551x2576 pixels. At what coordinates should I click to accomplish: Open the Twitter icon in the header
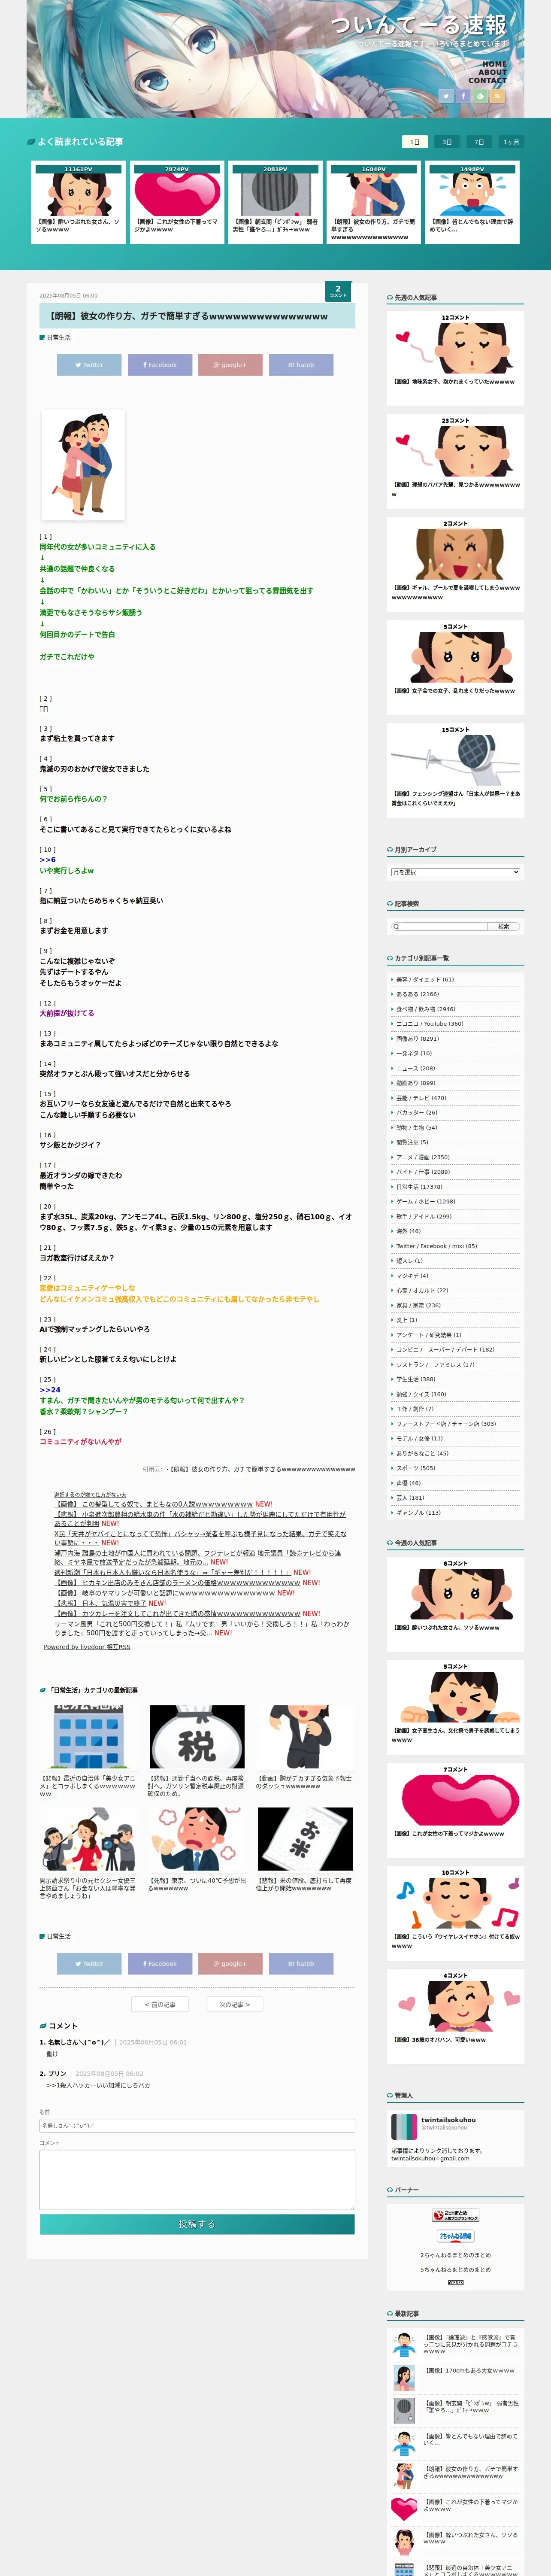pyautogui.click(x=446, y=96)
